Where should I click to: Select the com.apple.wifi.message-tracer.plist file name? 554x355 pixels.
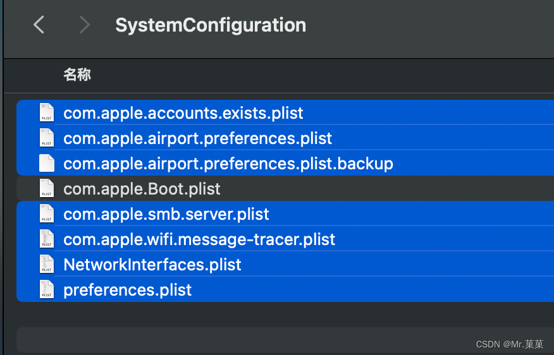pyautogui.click(x=199, y=239)
